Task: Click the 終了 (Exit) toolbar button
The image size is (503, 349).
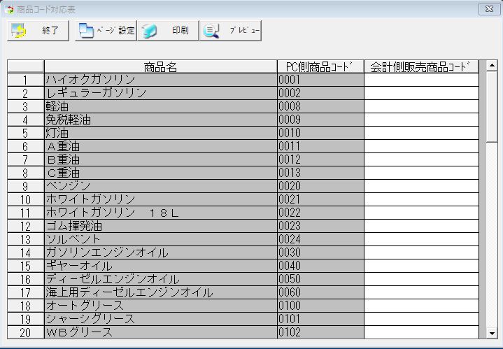Action: [x=38, y=30]
